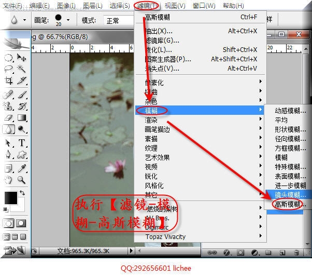Click the foreground color swatch
Screen dimensions: 312x278
coord(10,198)
